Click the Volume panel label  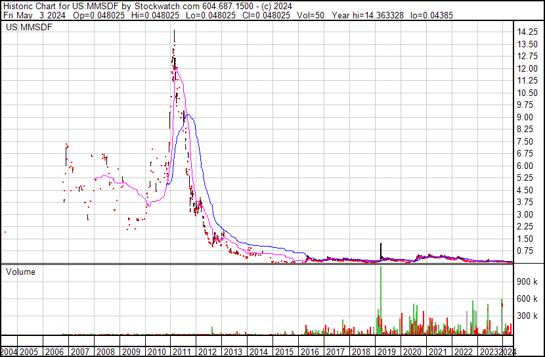pos(20,272)
